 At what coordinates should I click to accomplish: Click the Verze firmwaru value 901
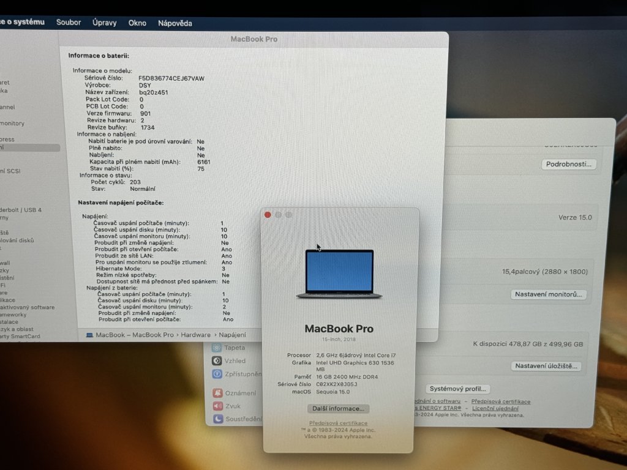point(146,113)
